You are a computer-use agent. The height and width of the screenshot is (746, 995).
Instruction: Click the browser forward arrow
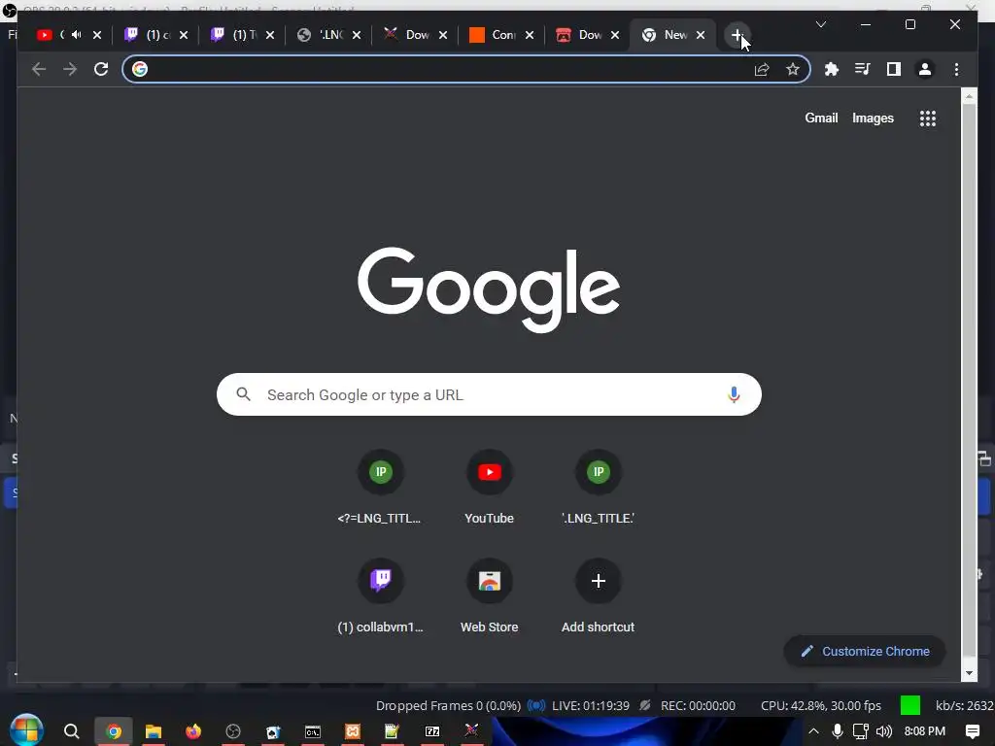pyautogui.click(x=70, y=69)
